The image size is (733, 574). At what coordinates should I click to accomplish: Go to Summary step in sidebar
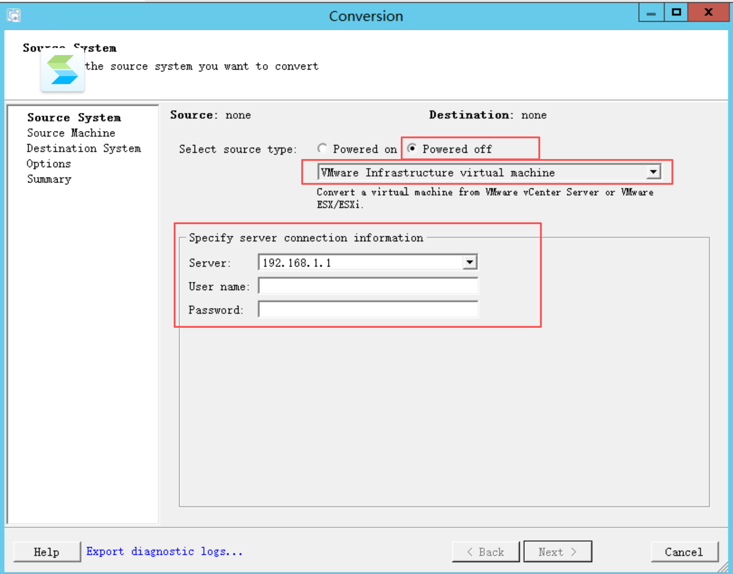[49, 179]
